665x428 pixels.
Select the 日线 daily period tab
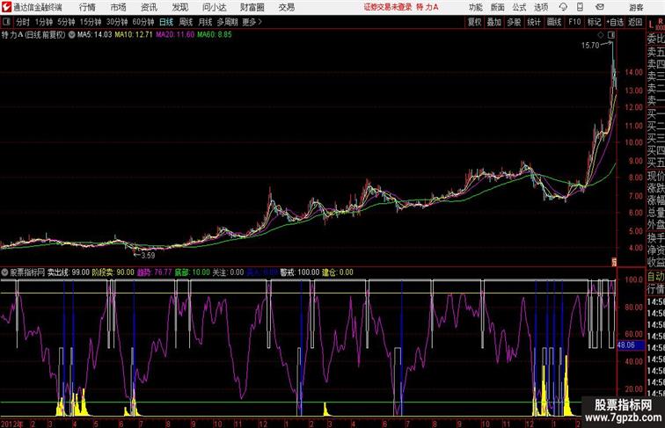(x=166, y=22)
